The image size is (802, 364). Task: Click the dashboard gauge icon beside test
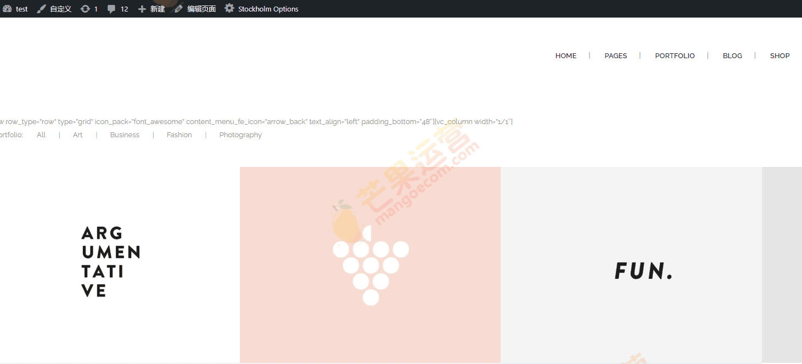pyautogui.click(x=7, y=9)
